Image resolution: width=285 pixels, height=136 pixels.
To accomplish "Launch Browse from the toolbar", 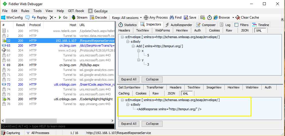I will point(222,17).
